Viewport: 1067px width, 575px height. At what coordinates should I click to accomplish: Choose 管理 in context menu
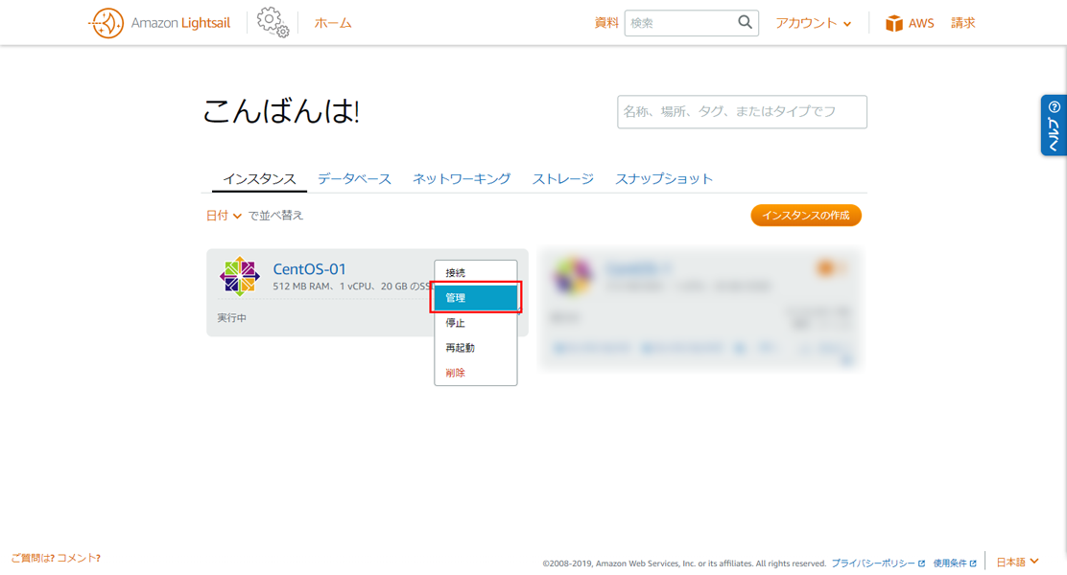[476, 298]
